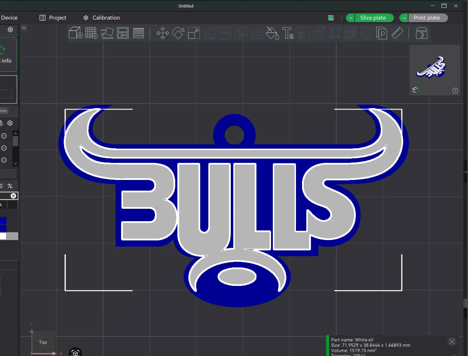The width and height of the screenshot is (468, 356).
Task: Switch to the Project tab
Action: (53, 18)
